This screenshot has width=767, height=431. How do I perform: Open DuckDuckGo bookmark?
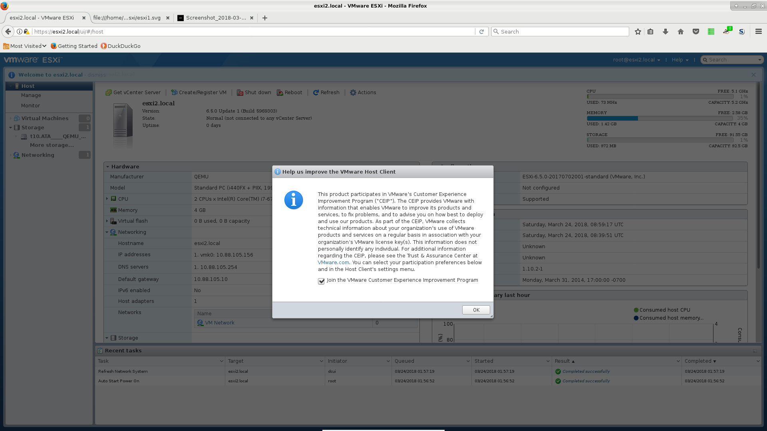pyautogui.click(x=121, y=46)
